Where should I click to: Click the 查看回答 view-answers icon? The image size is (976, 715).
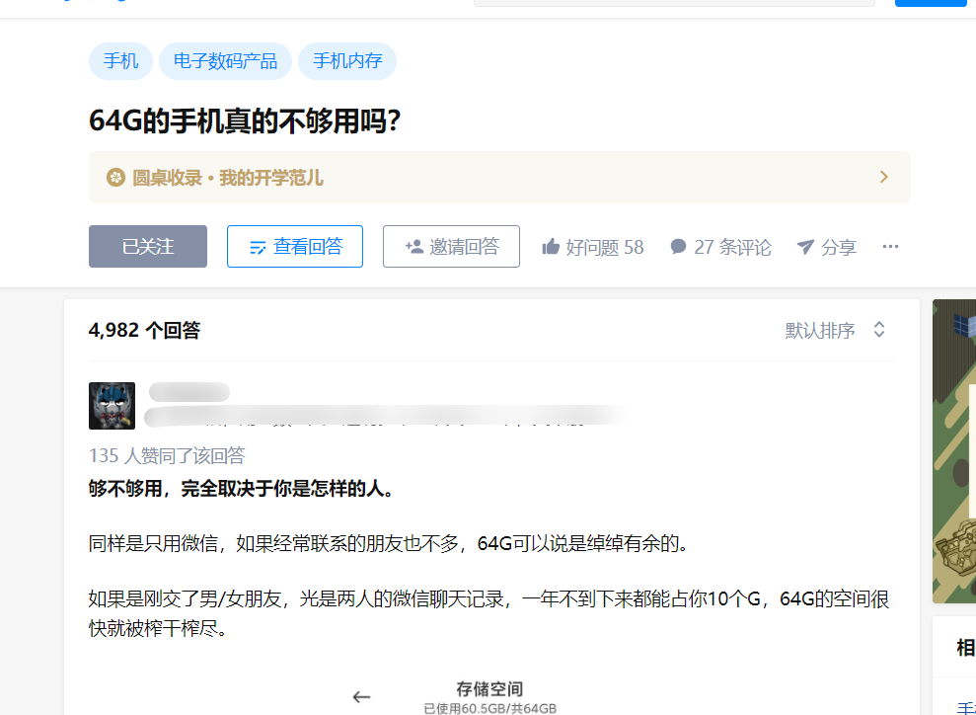(x=255, y=246)
